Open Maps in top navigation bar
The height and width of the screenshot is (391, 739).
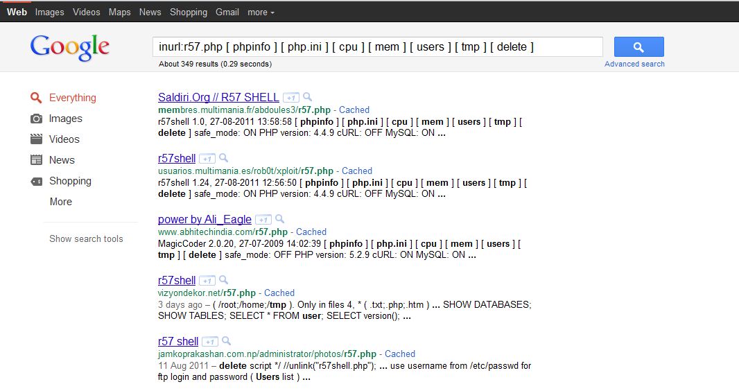pyautogui.click(x=120, y=12)
